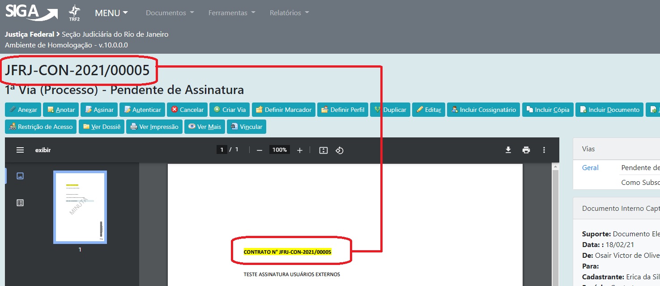Click Seção Judiciária do Rio de Janeiro

tap(115, 34)
